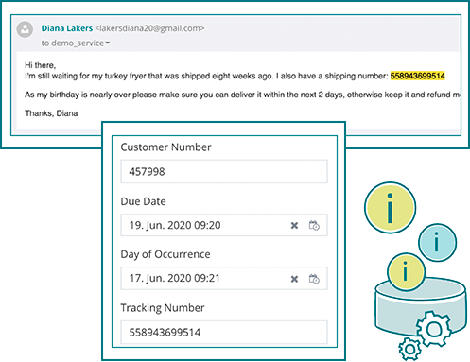Click the sender avatar icon
This screenshot has height=362, width=470.
point(25,29)
